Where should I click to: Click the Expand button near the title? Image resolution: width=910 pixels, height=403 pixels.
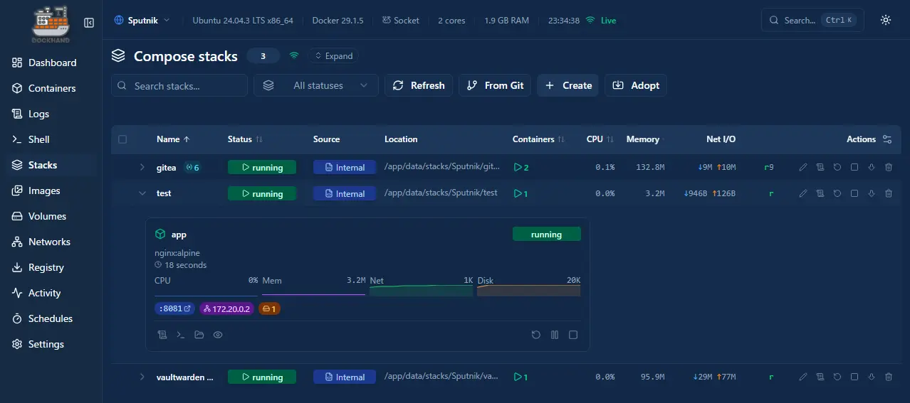point(333,56)
